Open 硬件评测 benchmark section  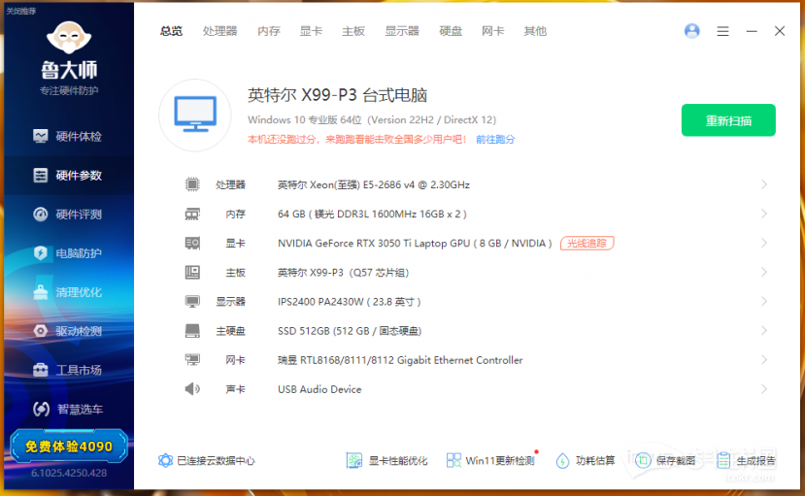click(x=68, y=215)
